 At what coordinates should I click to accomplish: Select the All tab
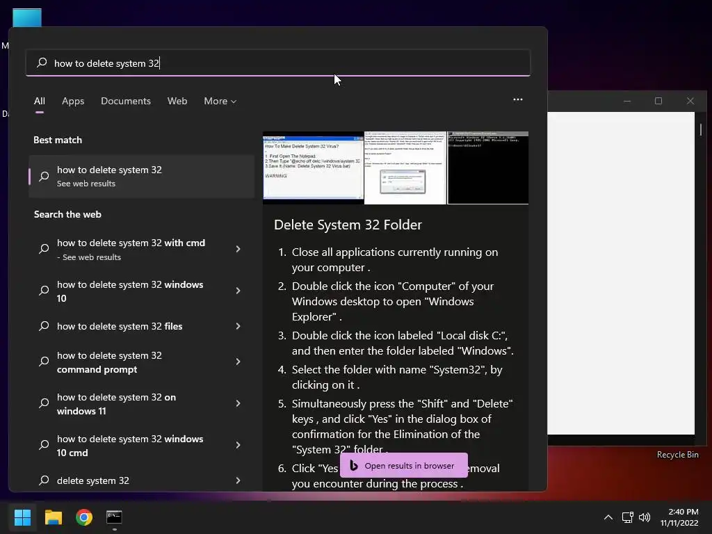pos(40,101)
